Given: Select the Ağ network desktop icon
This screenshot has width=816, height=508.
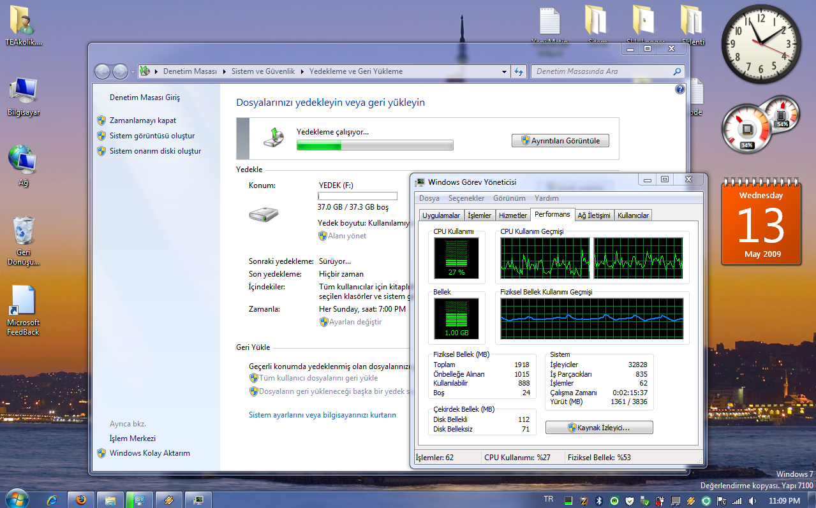Looking at the screenshot, I should 24,166.
